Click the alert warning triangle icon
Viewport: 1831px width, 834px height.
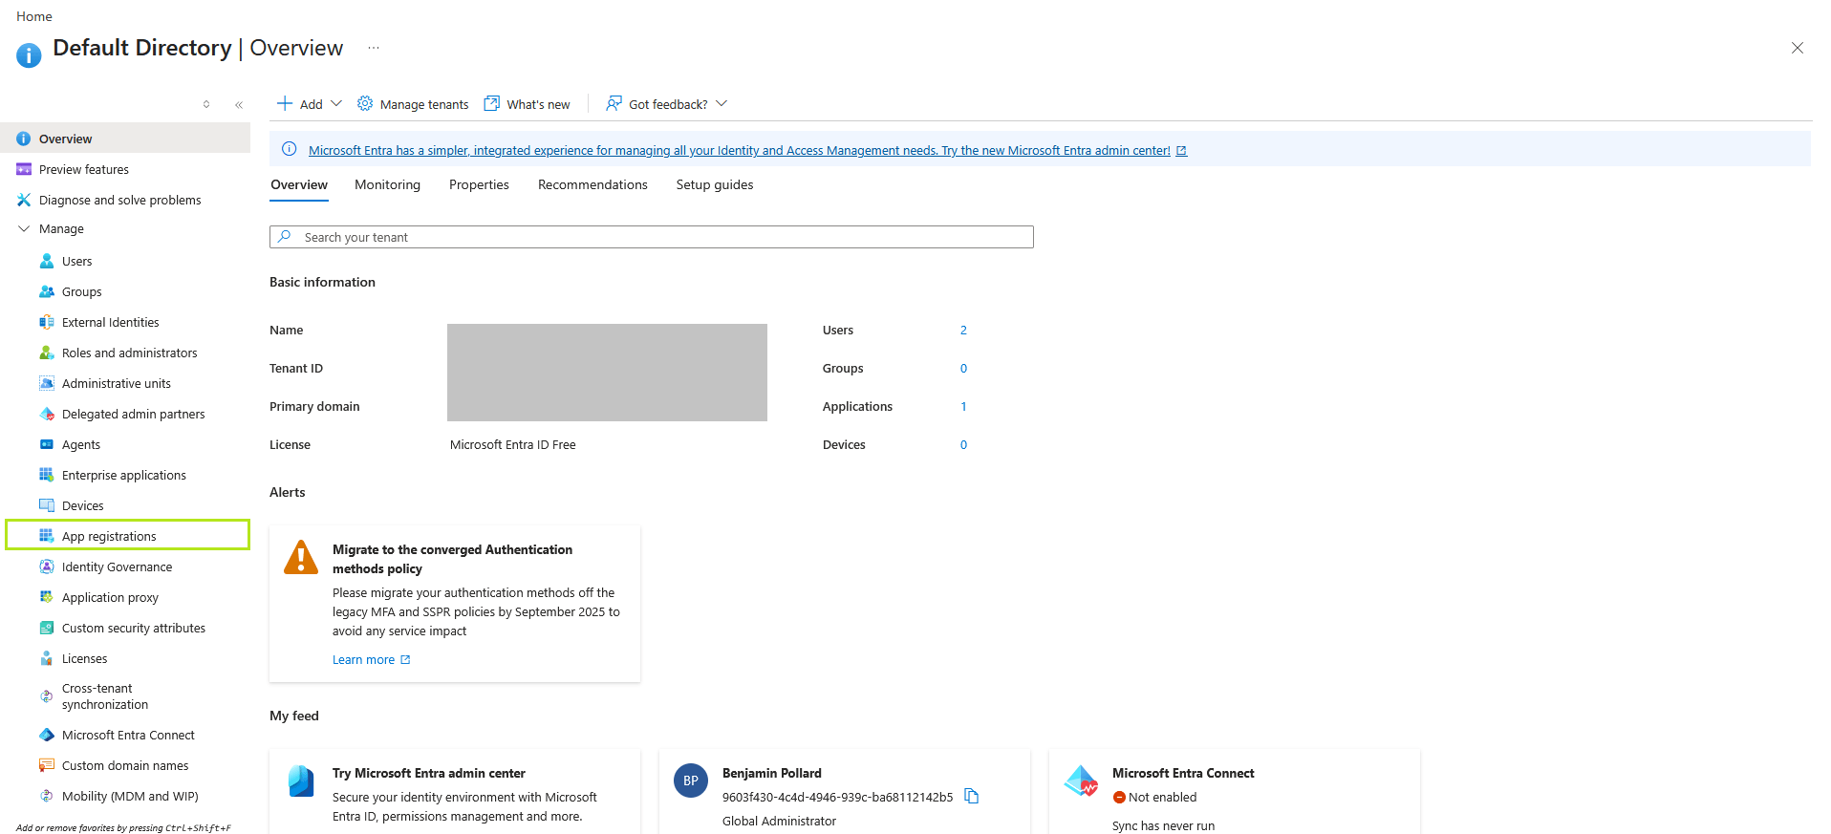tap(301, 557)
